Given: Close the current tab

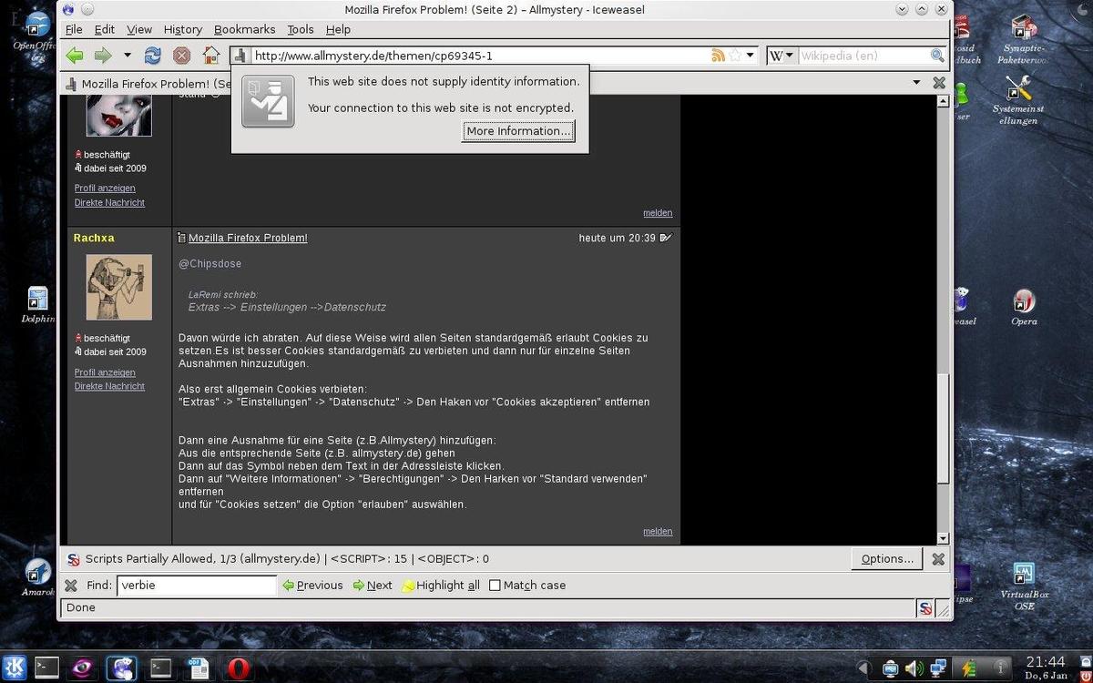Looking at the screenshot, I should point(939,83).
